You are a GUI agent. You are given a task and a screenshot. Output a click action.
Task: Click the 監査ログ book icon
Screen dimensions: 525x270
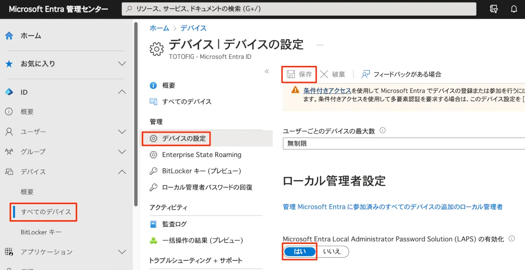(153, 224)
